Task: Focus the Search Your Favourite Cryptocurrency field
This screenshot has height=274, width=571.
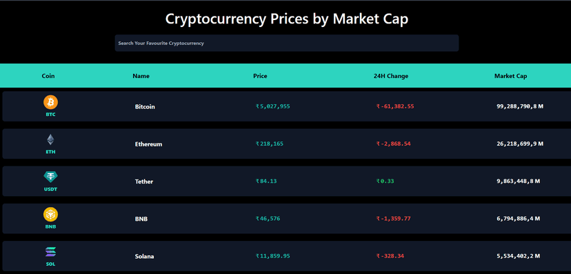Action: pos(287,43)
